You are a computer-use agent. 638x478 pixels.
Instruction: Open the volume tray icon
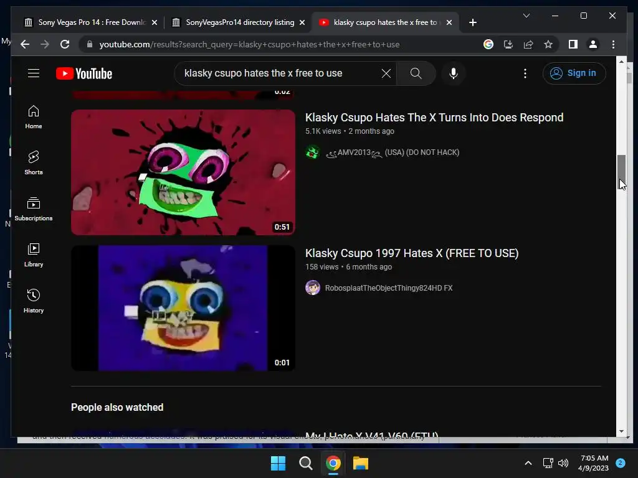tap(563, 463)
